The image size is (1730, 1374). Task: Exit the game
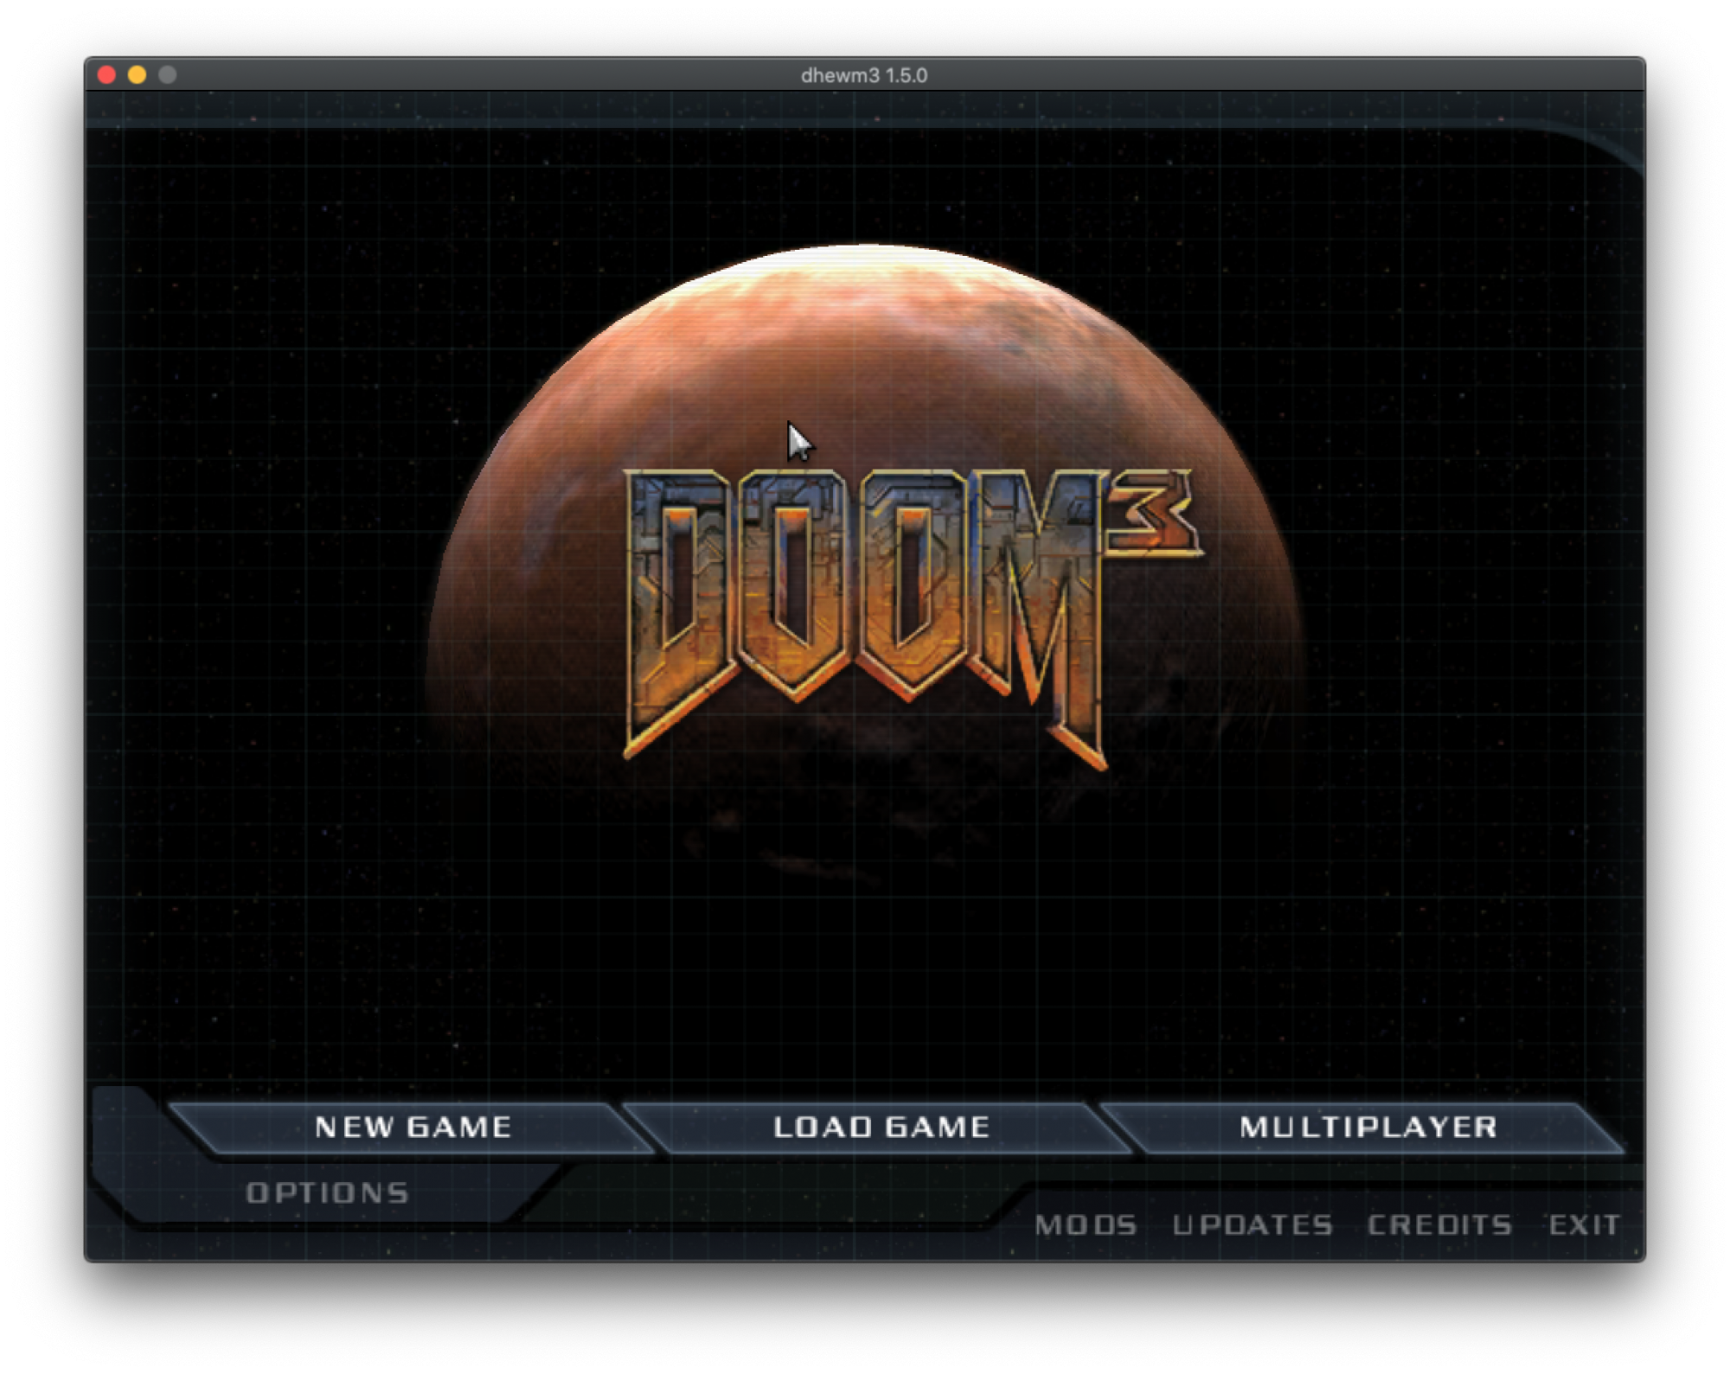click(1584, 1225)
